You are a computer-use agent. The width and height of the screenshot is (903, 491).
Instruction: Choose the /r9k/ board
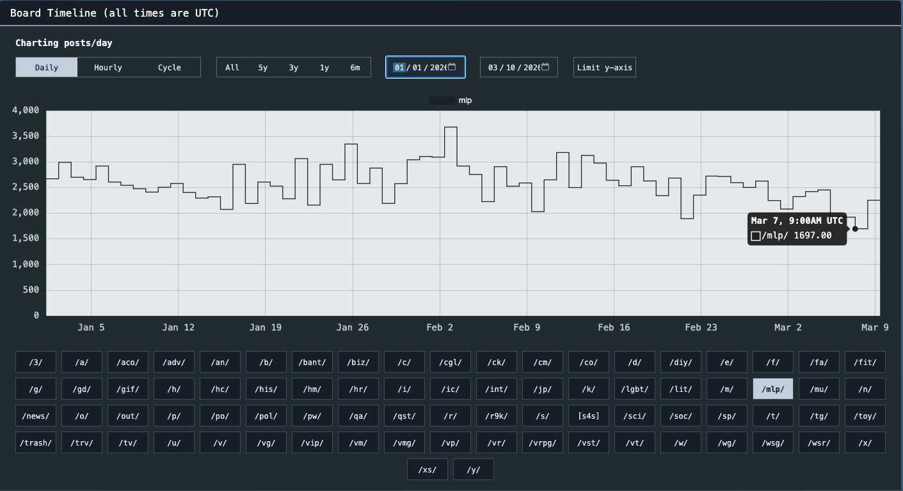click(x=497, y=416)
